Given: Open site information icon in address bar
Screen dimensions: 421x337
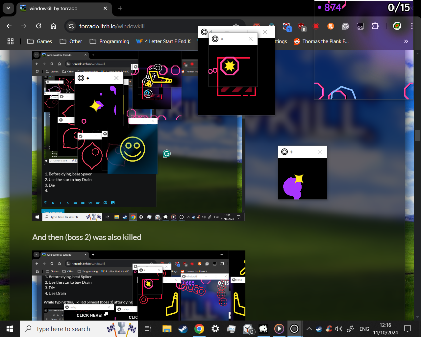Looking at the screenshot, I should (71, 26).
